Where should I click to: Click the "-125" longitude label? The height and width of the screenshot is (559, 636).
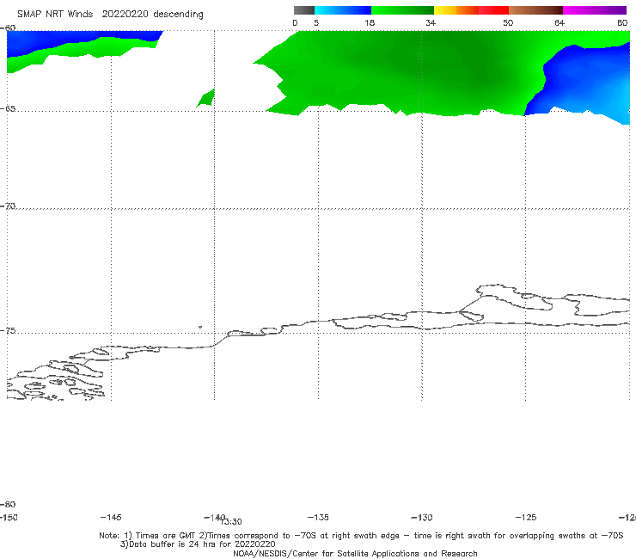pos(526,518)
